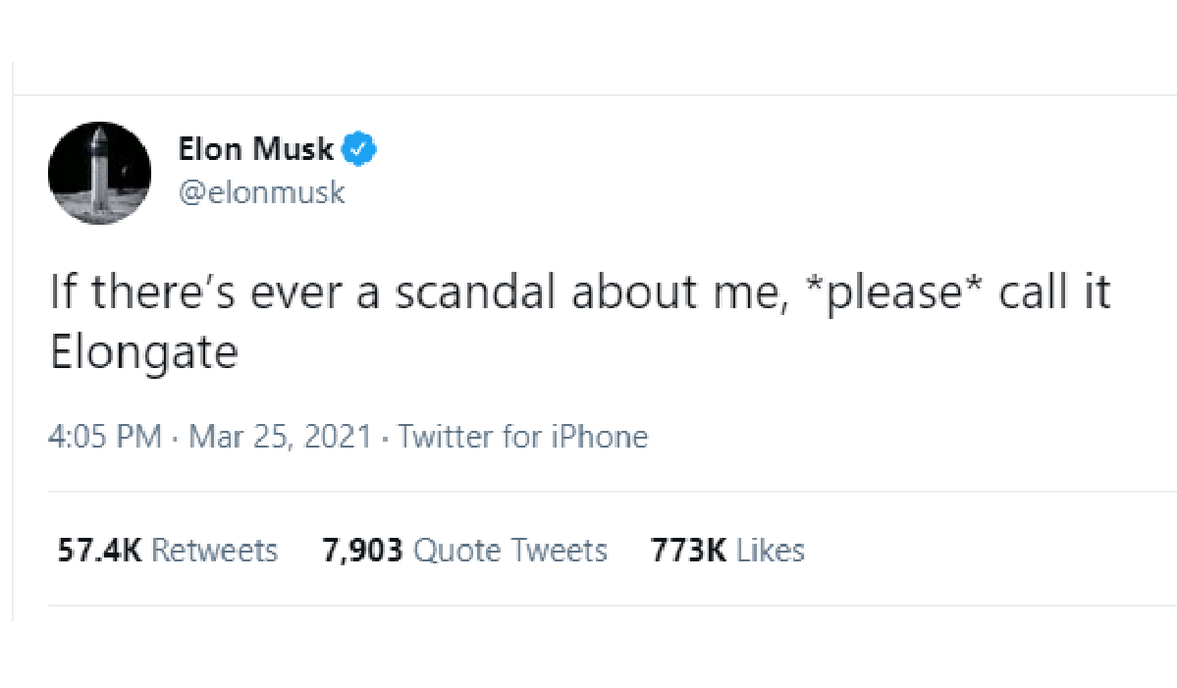This screenshot has height=688, width=1177.
Task: Open Elon Musk's rocket profile avatar
Action: (99, 176)
